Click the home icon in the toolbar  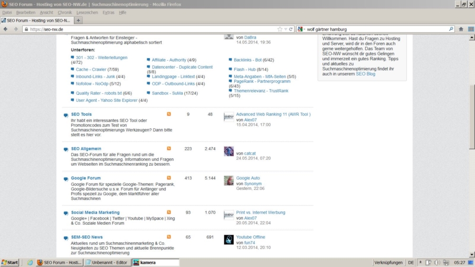click(461, 30)
